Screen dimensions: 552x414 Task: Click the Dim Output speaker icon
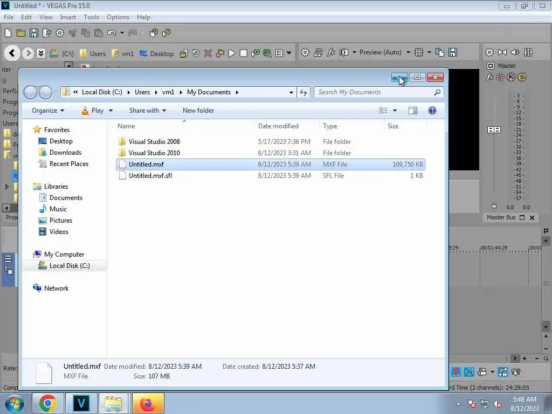pos(515,52)
